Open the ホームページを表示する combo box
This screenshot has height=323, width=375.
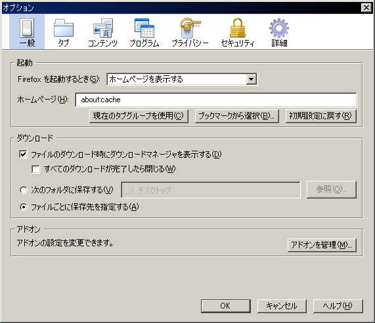click(x=182, y=79)
